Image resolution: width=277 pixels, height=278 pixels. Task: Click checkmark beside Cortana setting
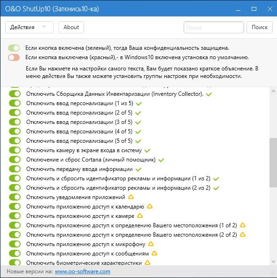[x=161, y=160]
